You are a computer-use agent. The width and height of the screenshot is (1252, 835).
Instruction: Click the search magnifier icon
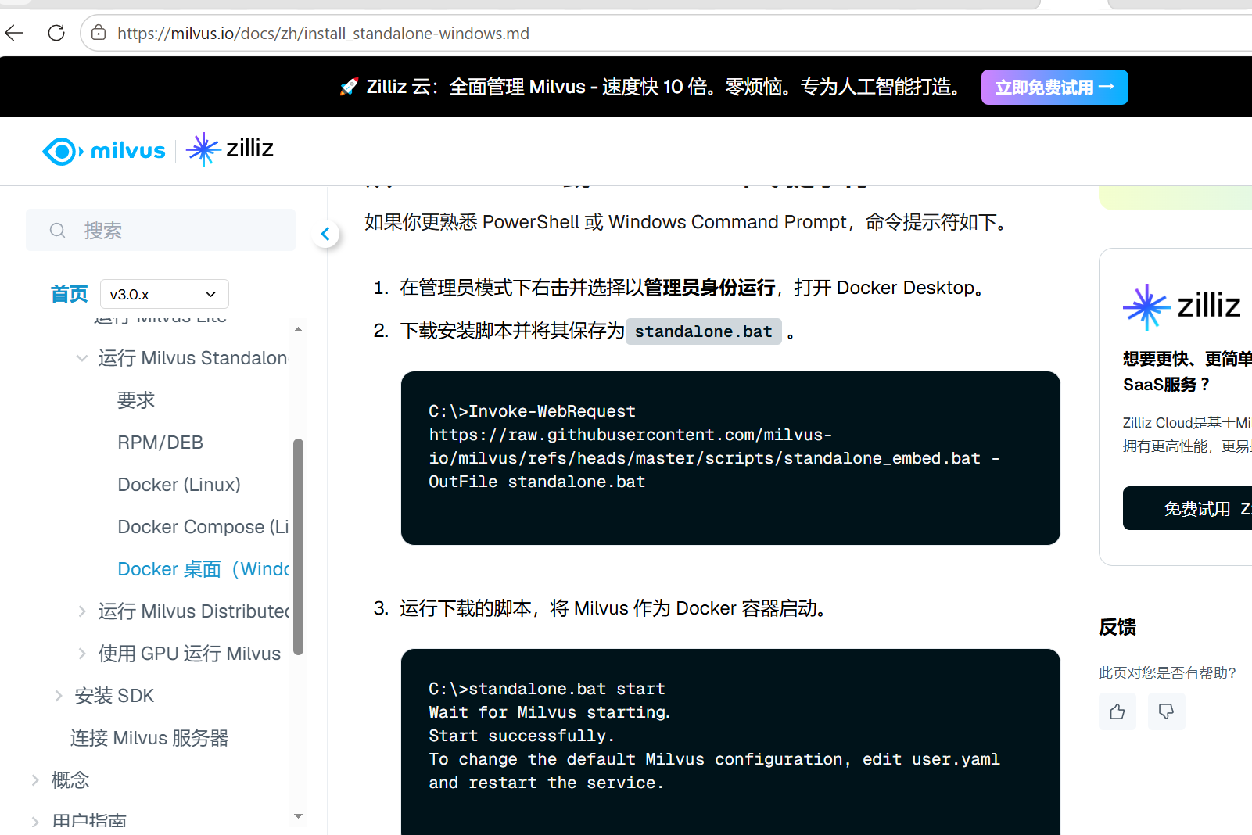click(x=57, y=231)
